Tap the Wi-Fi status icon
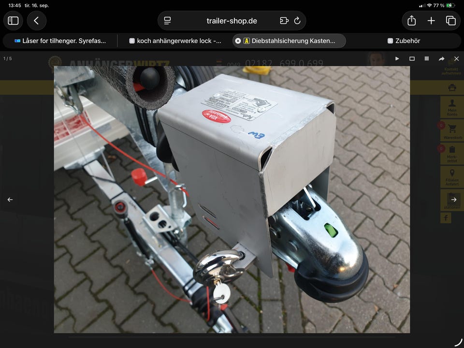Screen dimensions: 464x348 point(429,5)
